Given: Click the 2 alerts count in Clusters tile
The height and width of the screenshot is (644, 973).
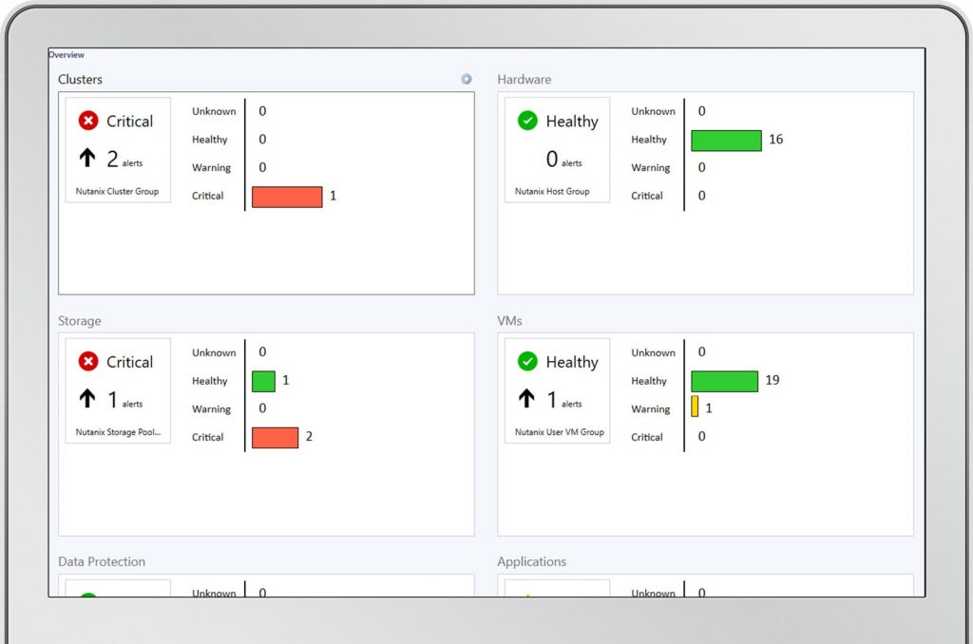Looking at the screenshot, I should (x=124, y=160).
